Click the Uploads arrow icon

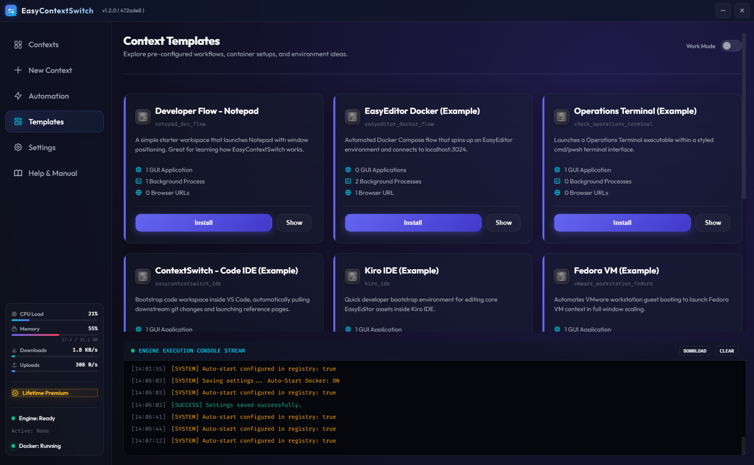tap(14, 365)
